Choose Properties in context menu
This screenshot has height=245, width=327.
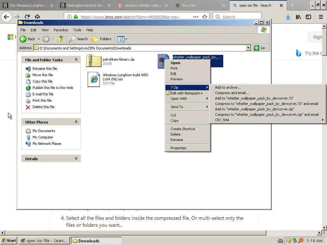pos(187,148)
